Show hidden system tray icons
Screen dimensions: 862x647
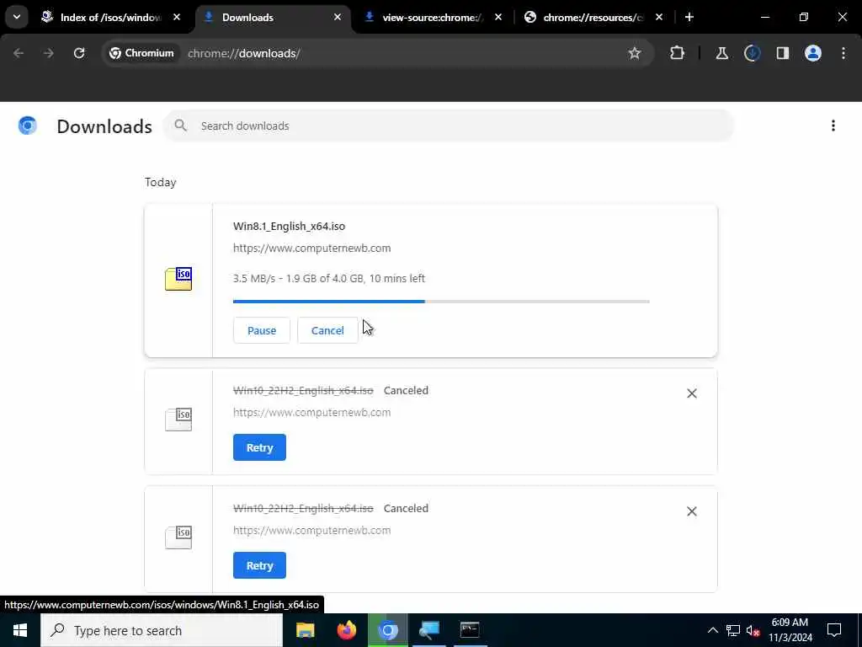click(712, 630)
